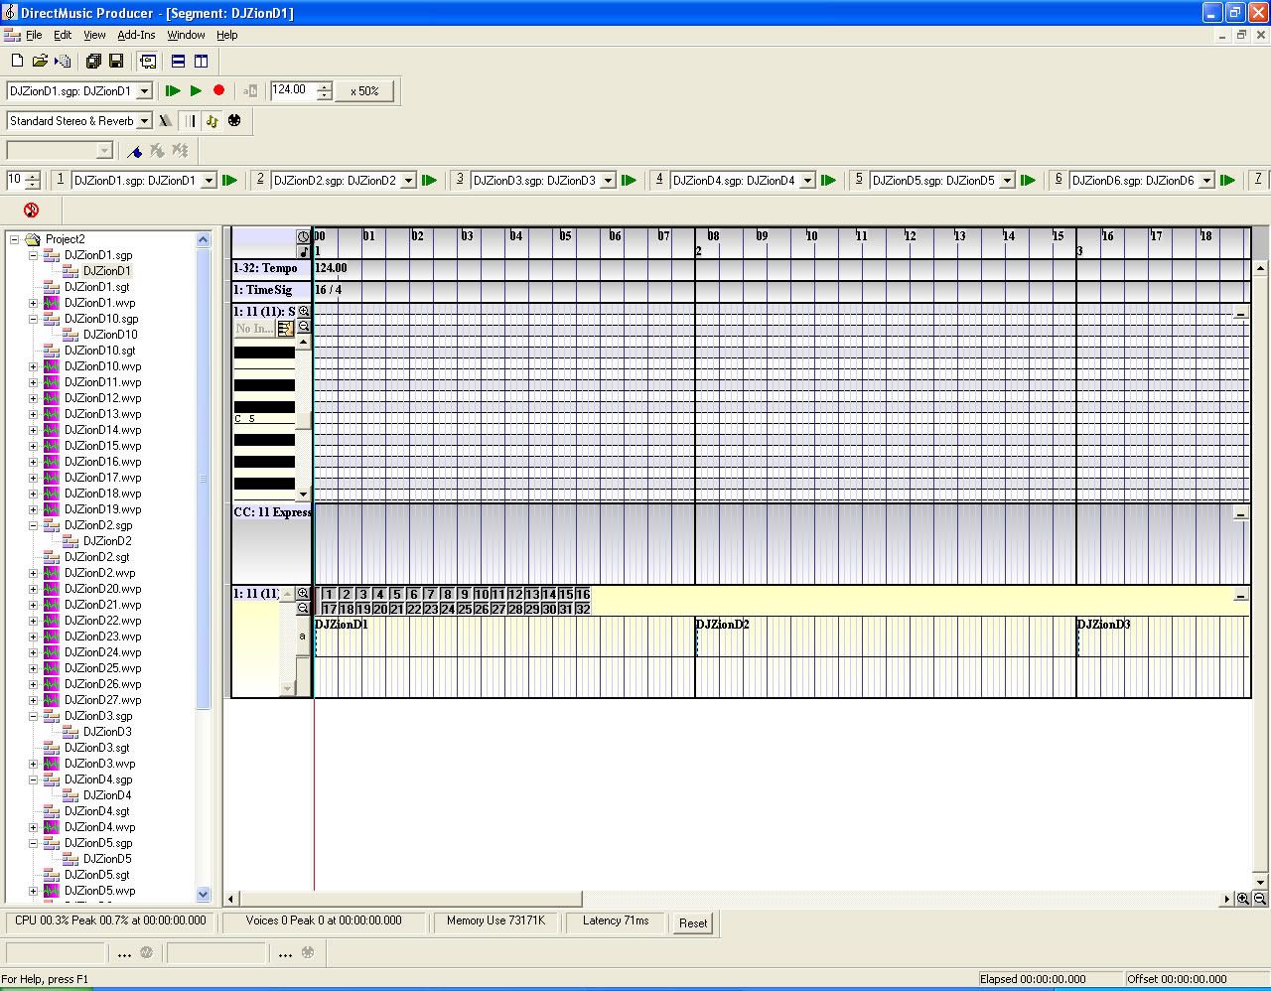Zoom in the timeline at bottom right
The width and height of the screenshot is (1271, 991).
pyautogui.click(x=1243, y=899)
